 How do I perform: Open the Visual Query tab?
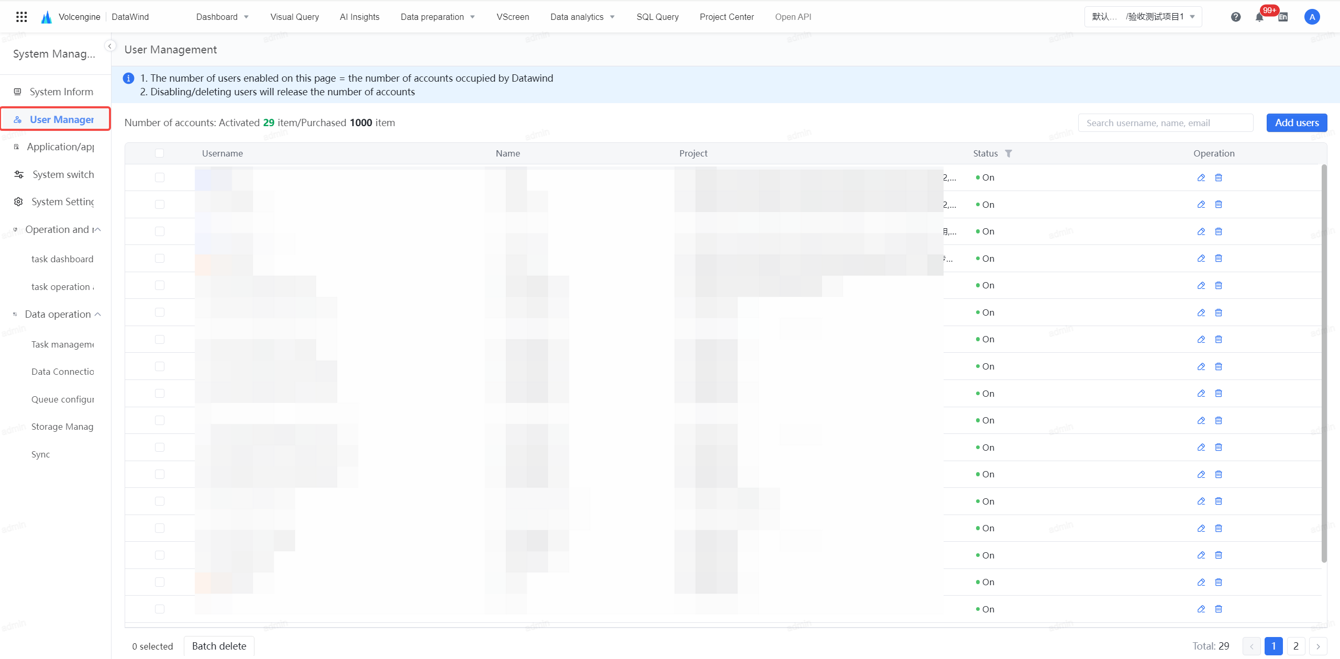click(x=295, y=17)
